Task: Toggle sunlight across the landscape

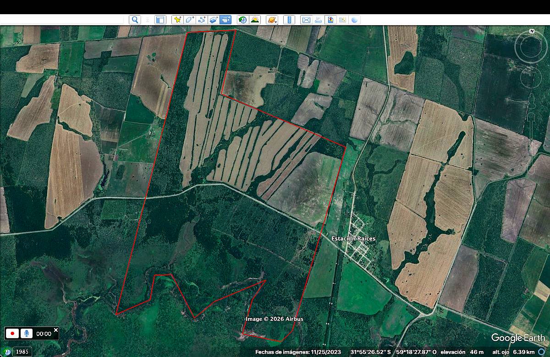Action: coord(255,20)
